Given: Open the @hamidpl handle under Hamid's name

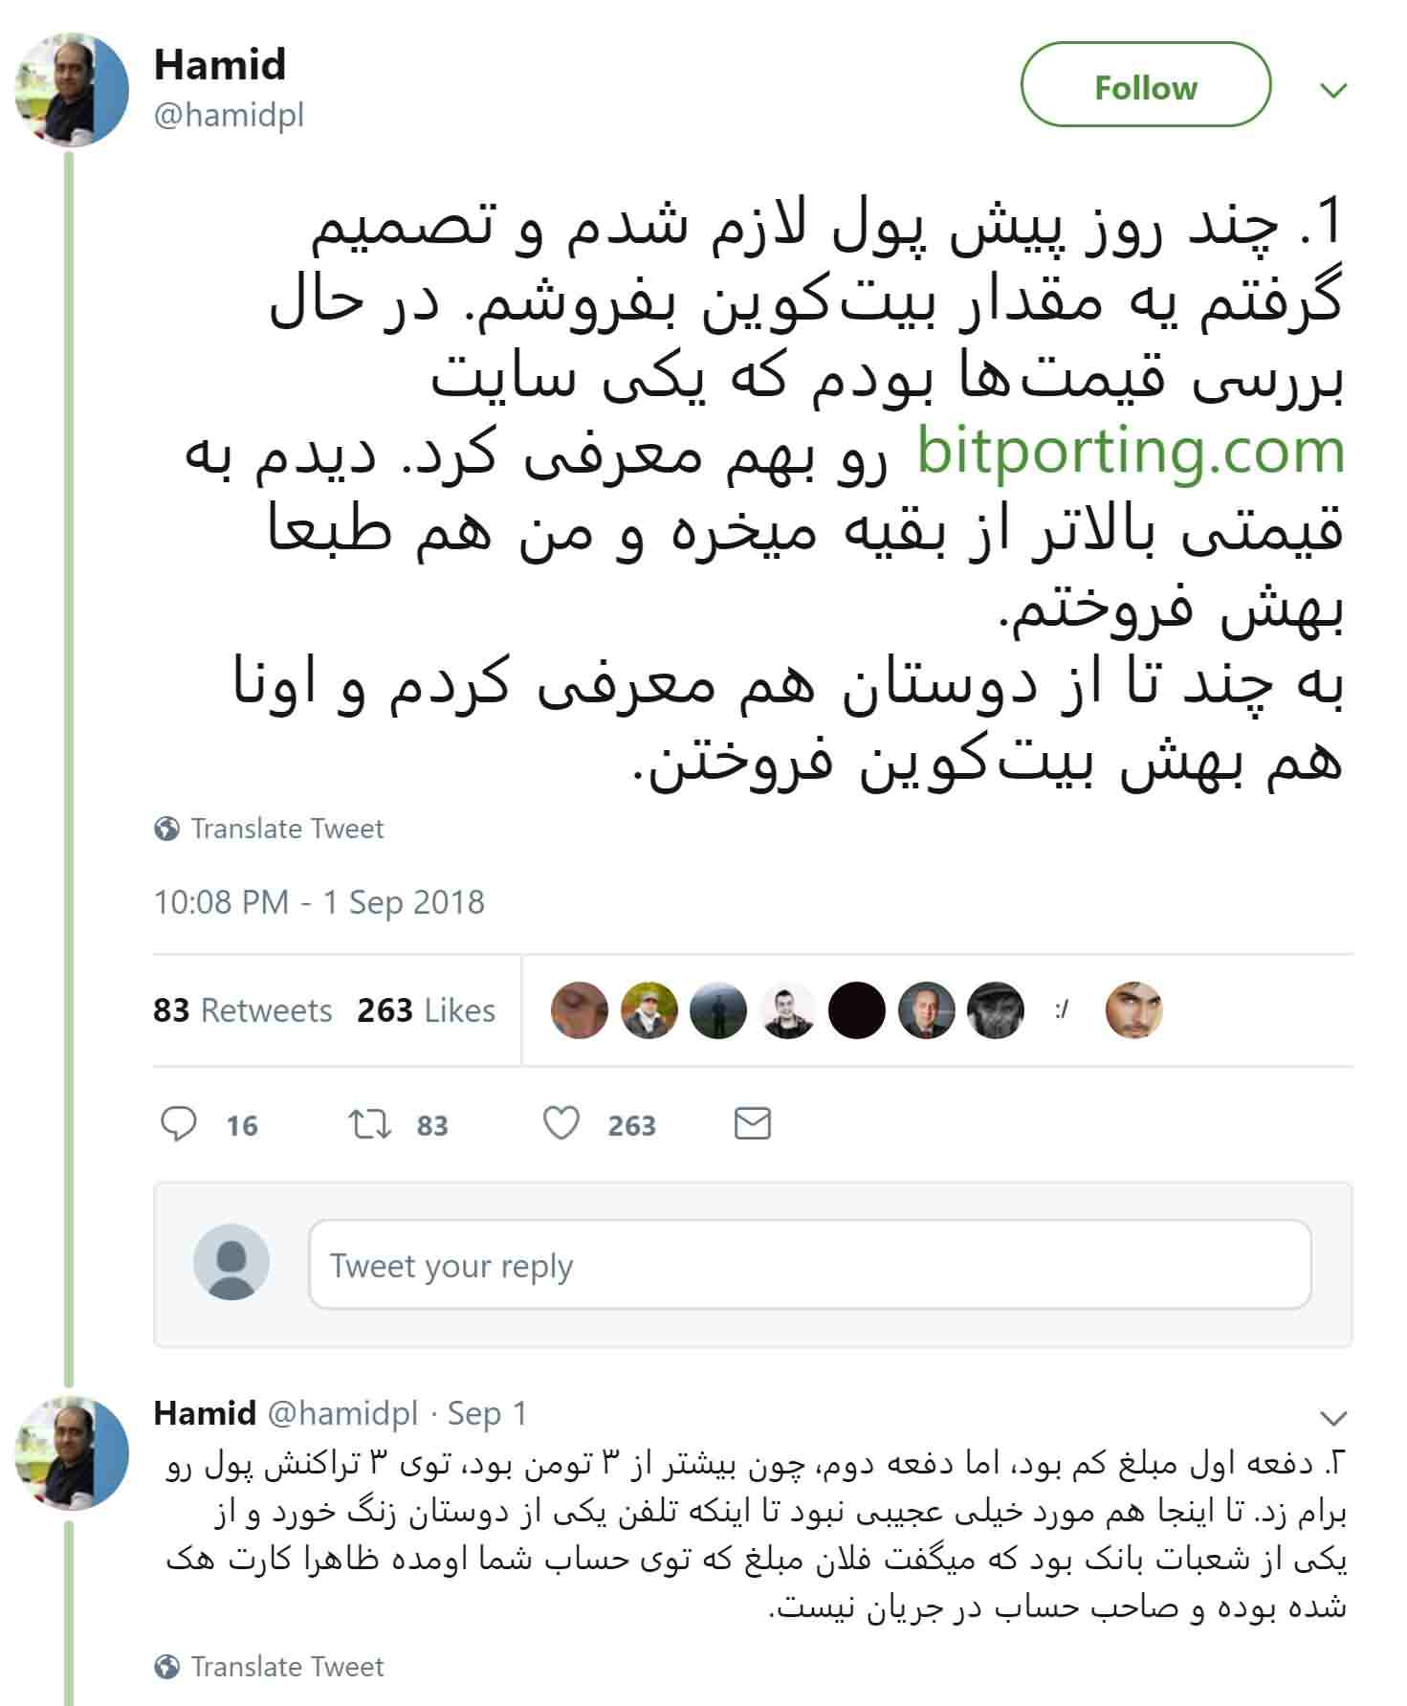Looking at the screenshot, I should (x=229, y=116).
